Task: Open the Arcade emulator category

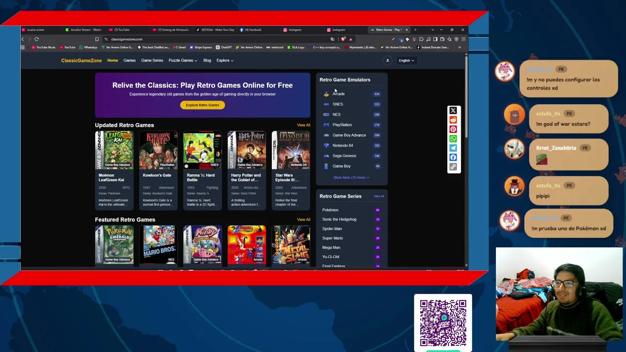Action: (352, 94)
